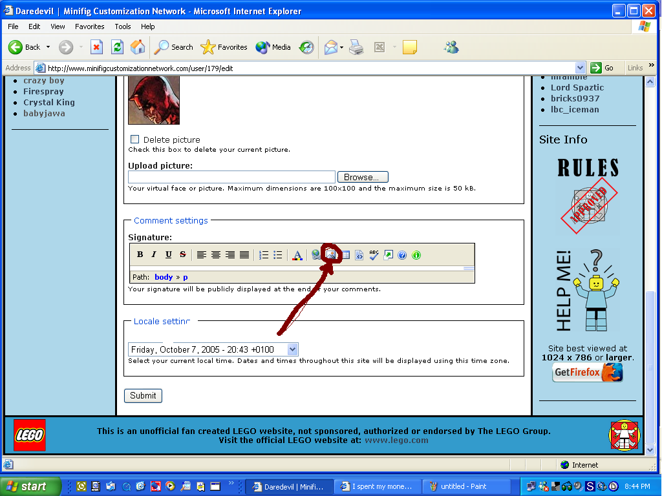The width and height of the screenshot is (662, 496).
Task: Open the Mail toolbar dropdown
Action: pos(341,47)
